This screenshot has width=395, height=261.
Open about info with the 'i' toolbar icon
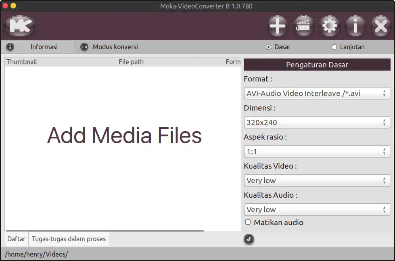coord(355,26)
